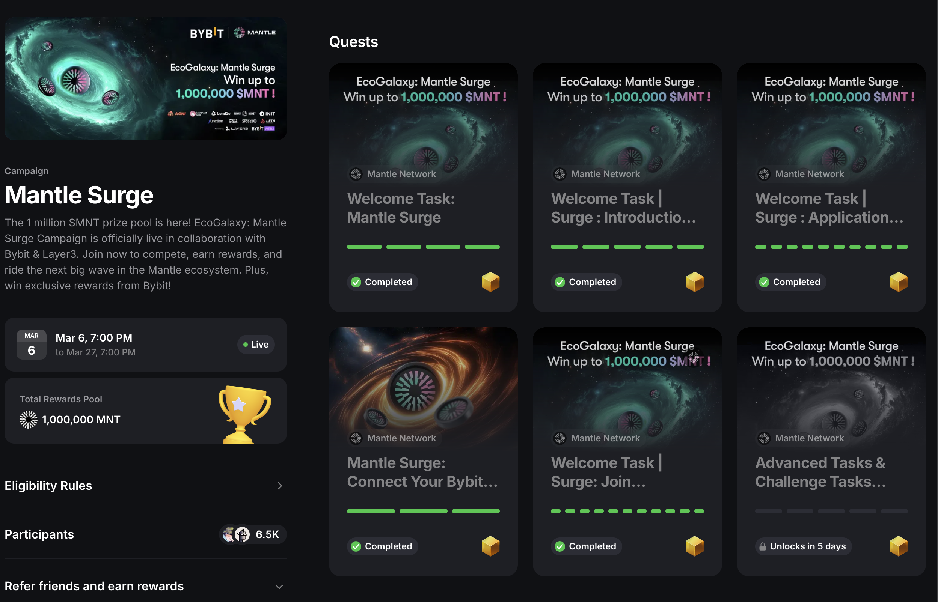Click gold cube on Advanced Tasks quest
The width and height of the screenshot is (938, 602).
[x=898, y=546]
